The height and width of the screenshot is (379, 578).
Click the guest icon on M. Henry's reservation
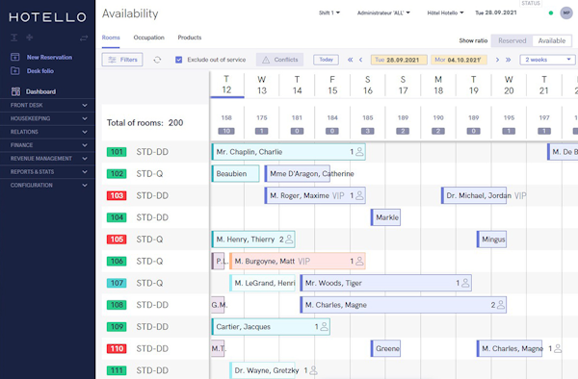click(289, 240)
